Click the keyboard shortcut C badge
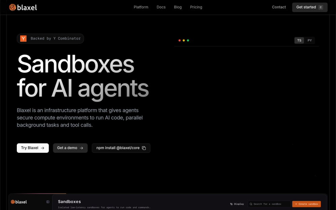 (x=321, y=7)
